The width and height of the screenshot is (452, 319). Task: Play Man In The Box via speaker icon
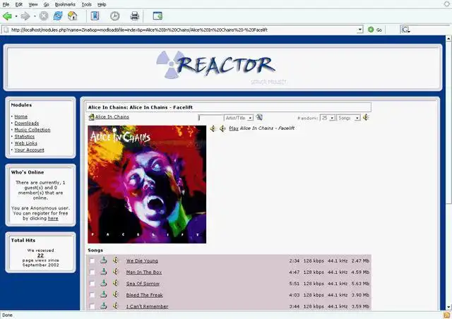116,272
